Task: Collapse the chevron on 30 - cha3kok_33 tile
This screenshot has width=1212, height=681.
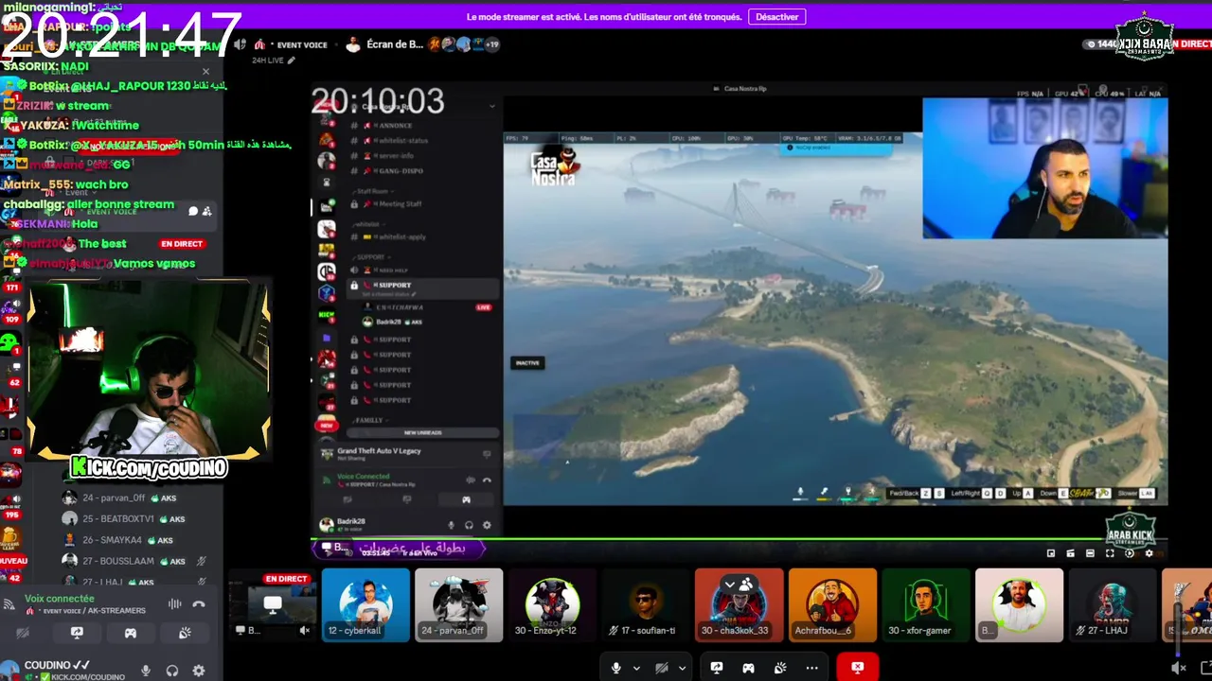Action: [x=729, y=585]
